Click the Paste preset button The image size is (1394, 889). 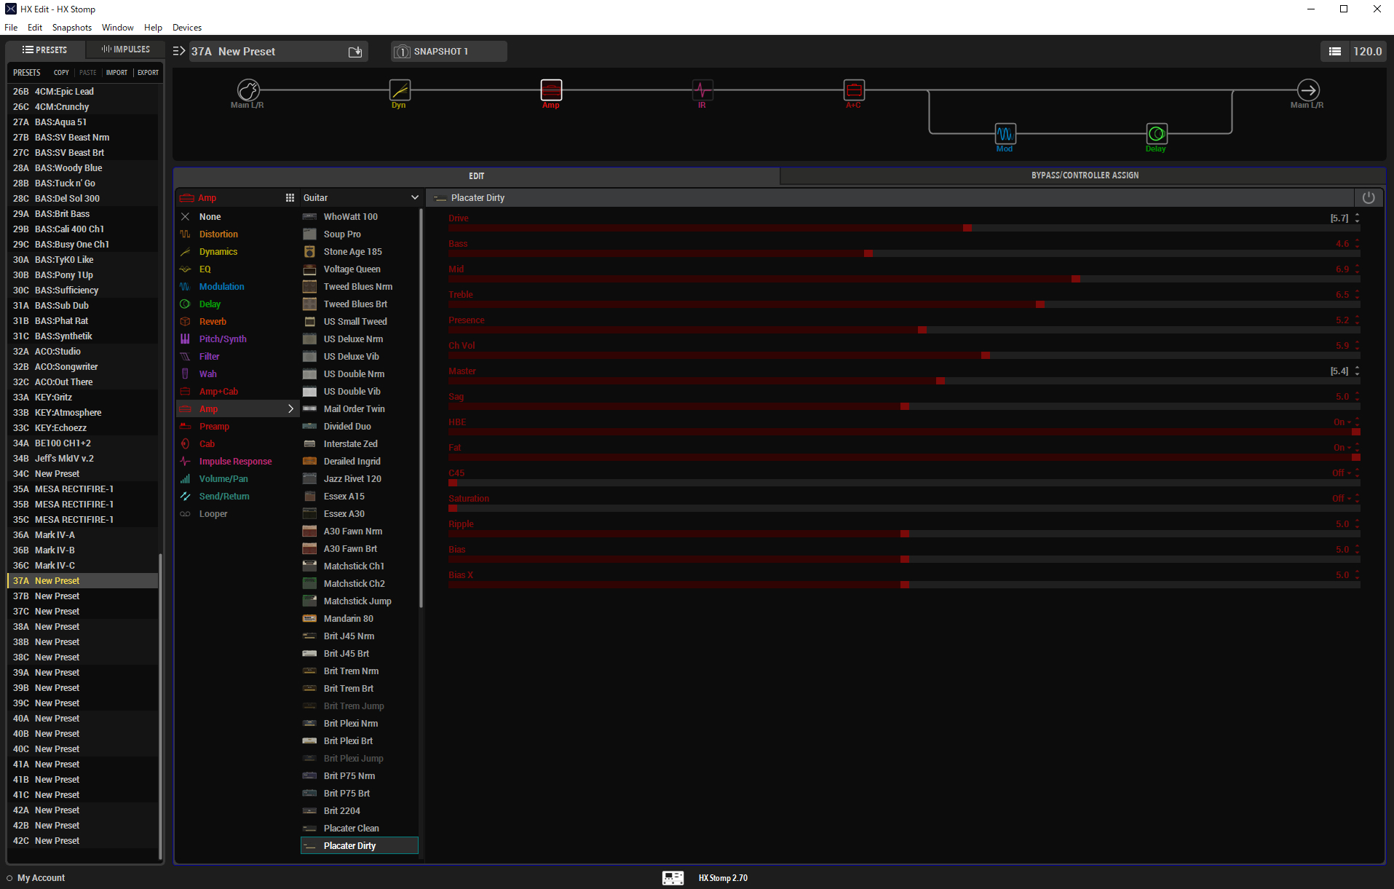pos(88,73)
